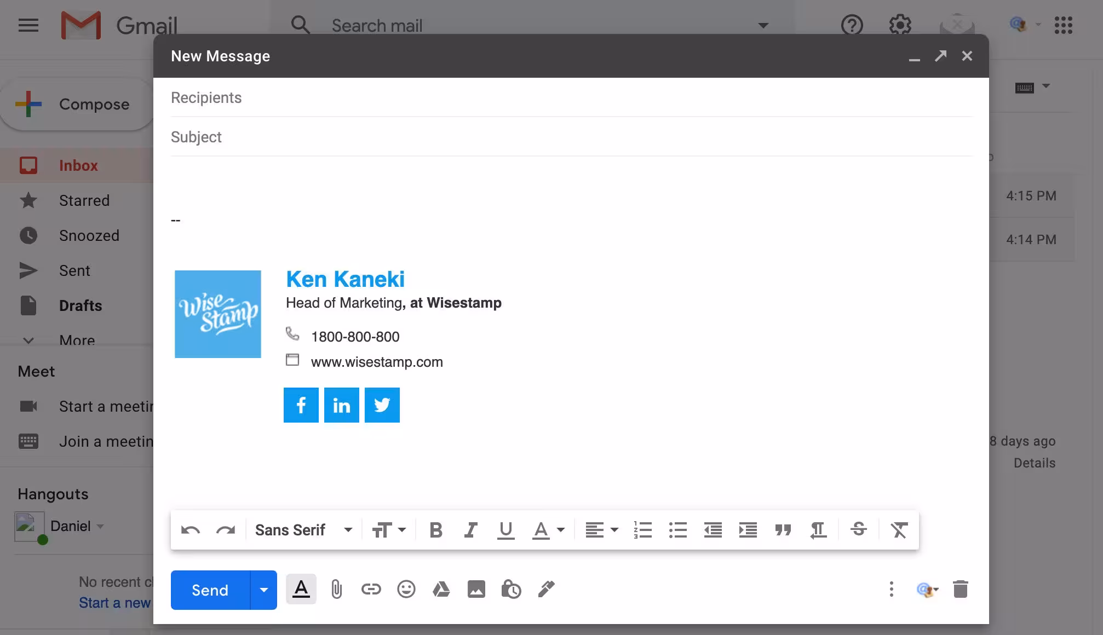
Task: Click the blue Send button
Action: click(210, 590)
